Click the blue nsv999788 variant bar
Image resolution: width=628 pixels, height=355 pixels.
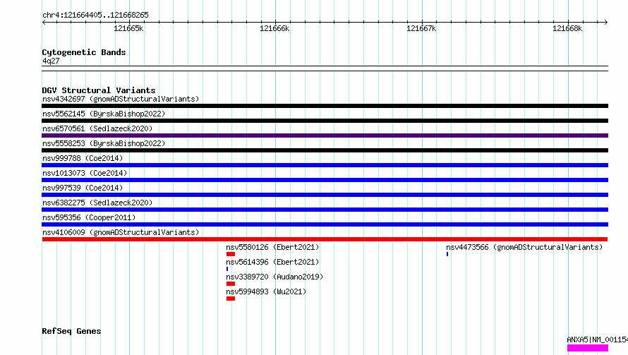[325, 165]
